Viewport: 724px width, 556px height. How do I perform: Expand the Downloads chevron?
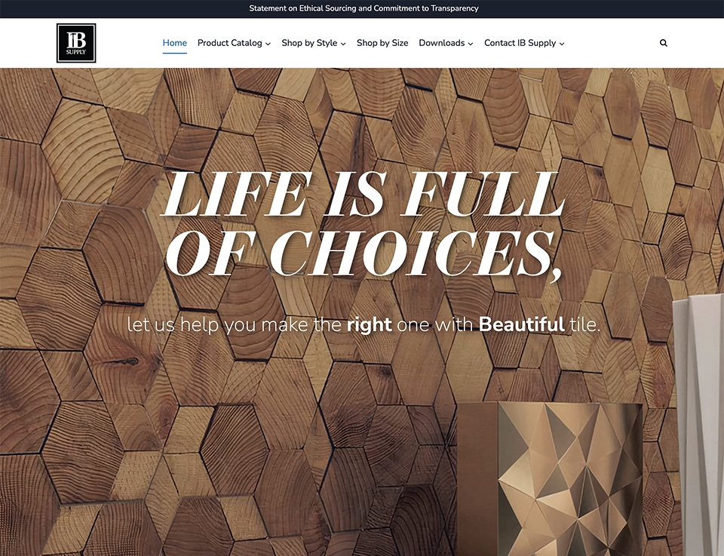coord(471,44)
